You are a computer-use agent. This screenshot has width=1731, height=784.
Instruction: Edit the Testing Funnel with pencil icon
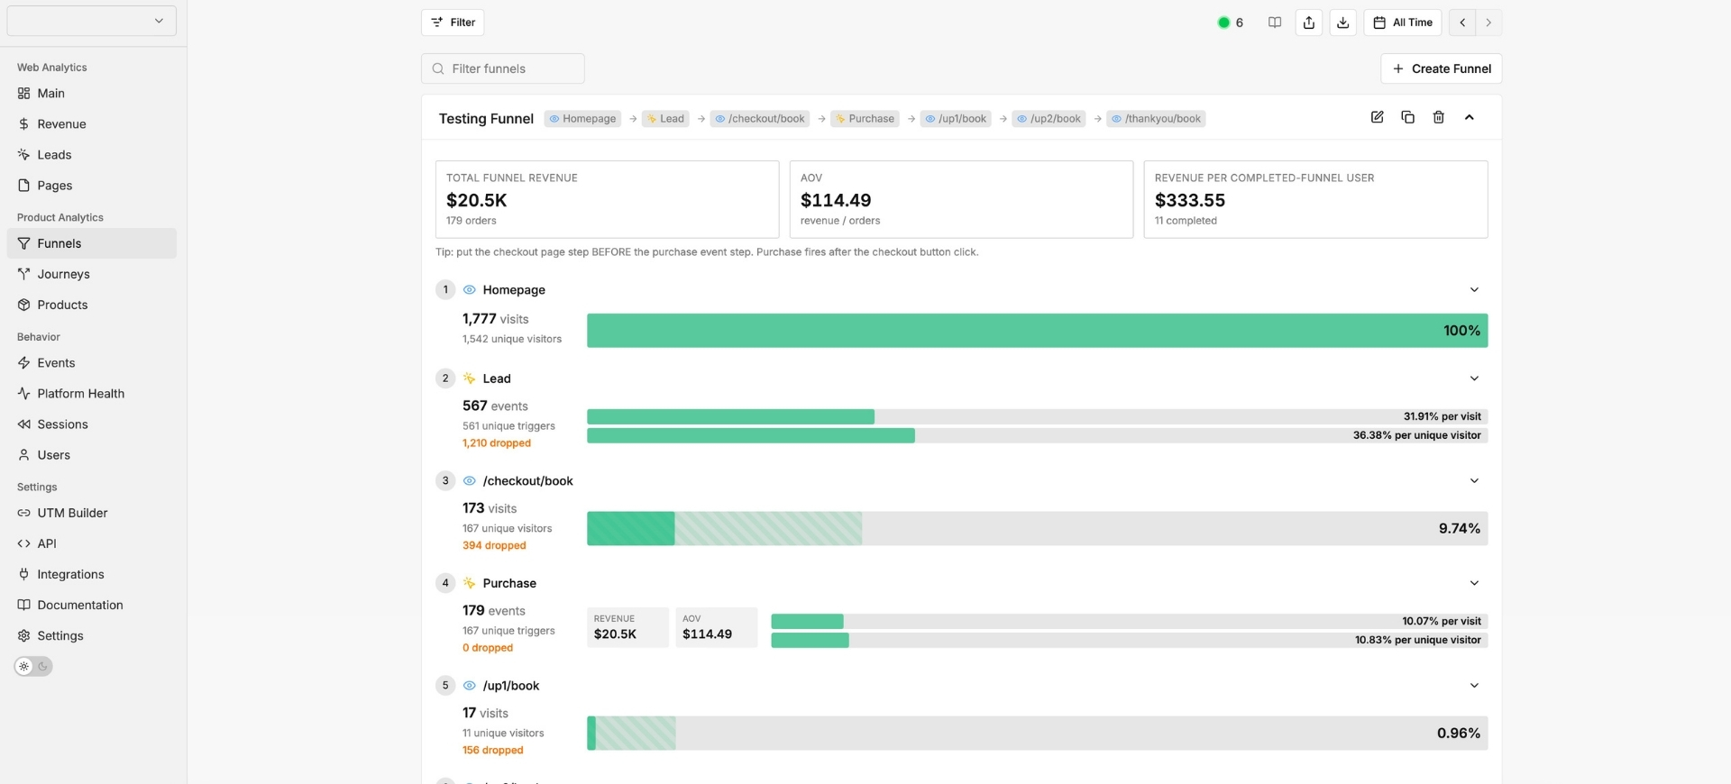tap(1377, 117)
